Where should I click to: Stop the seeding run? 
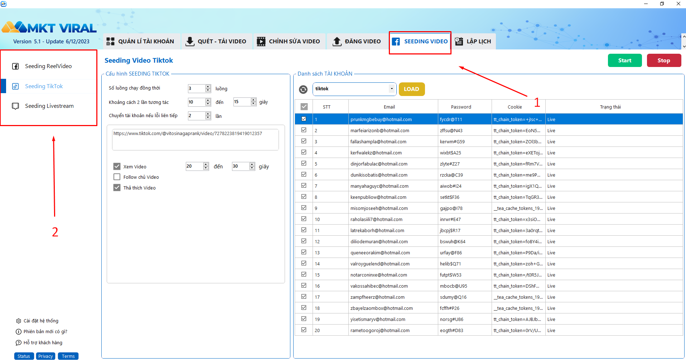click(x=664, y=61)
